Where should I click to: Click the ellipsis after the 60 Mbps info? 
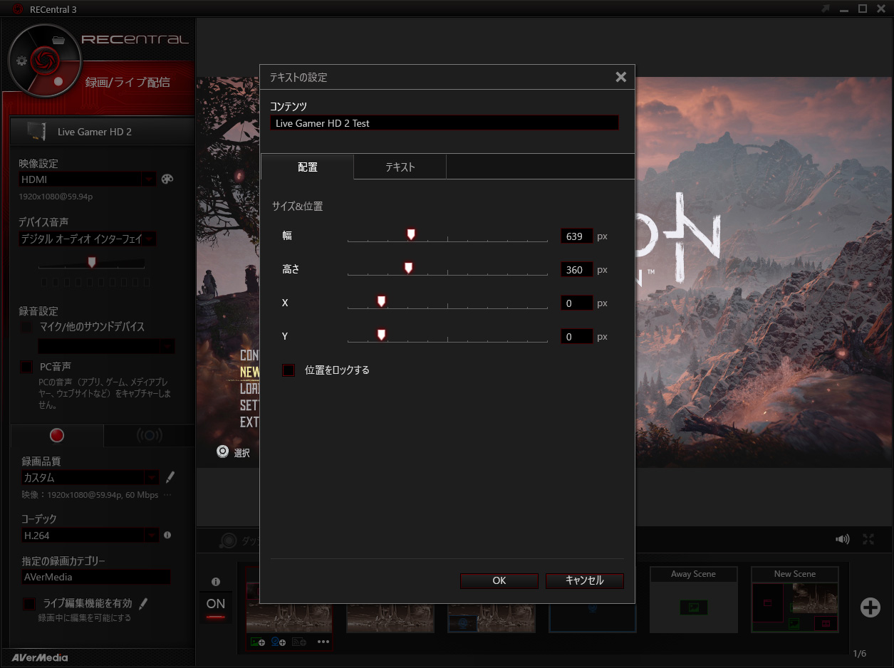coord(167,494)
